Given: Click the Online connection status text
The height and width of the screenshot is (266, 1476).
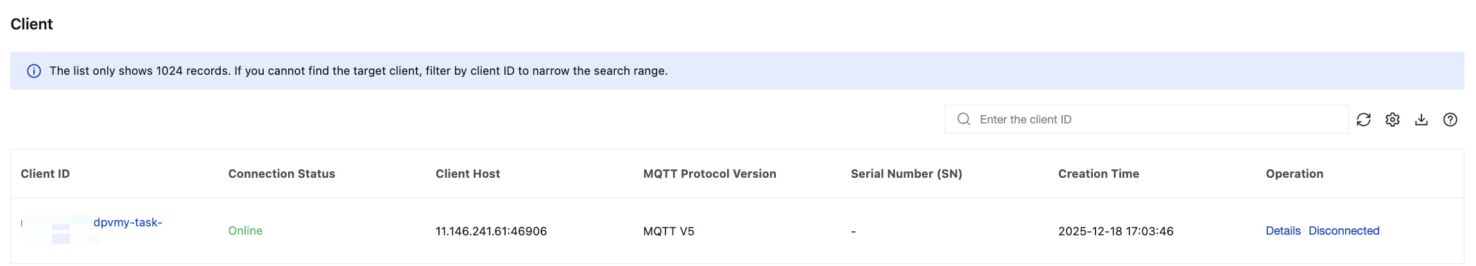Looking at the screenshot, I should (245, 231).
